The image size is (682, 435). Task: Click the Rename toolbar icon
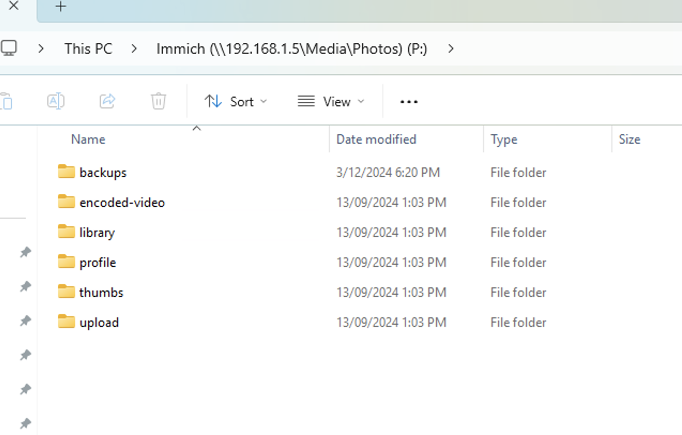(56, 101)
